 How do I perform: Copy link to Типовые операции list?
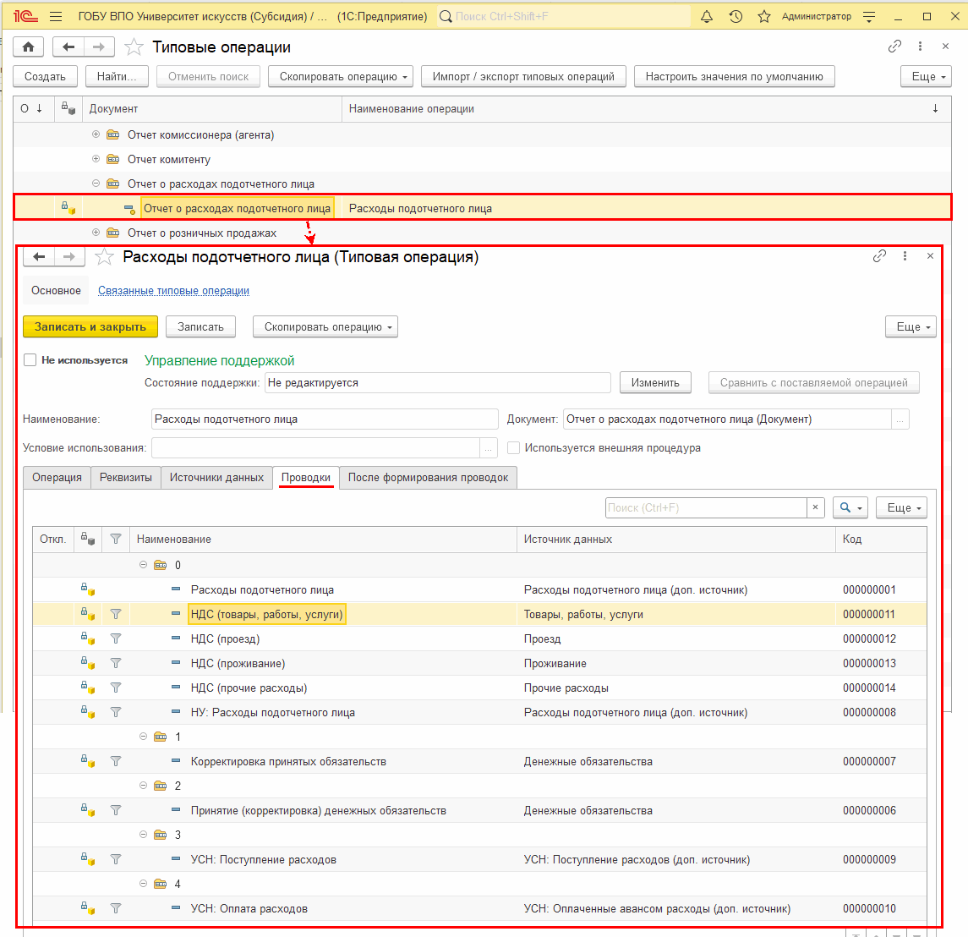point(894,47)
